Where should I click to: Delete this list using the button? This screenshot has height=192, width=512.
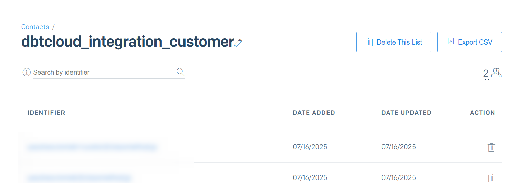point(394,42)
